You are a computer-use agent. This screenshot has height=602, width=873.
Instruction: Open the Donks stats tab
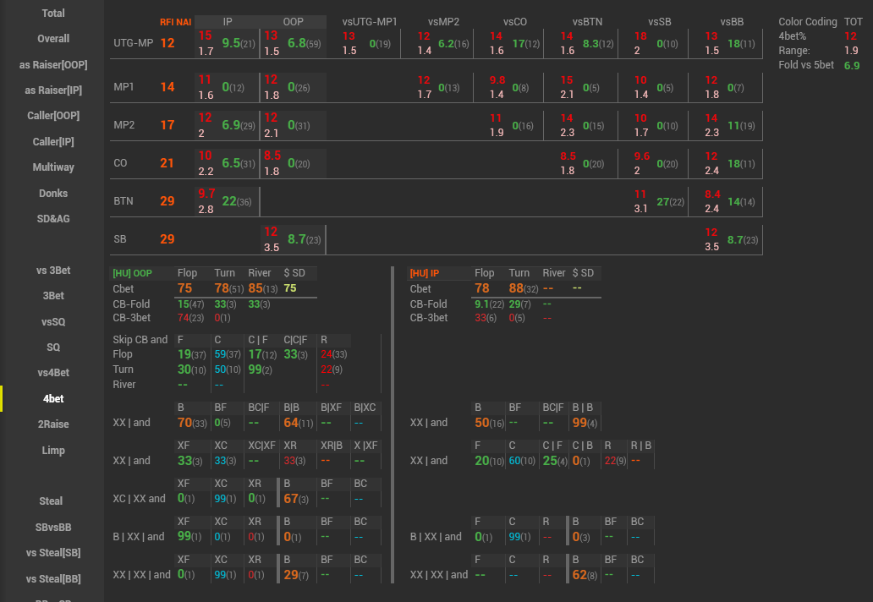pyautogui.click(x=52, y=194)
